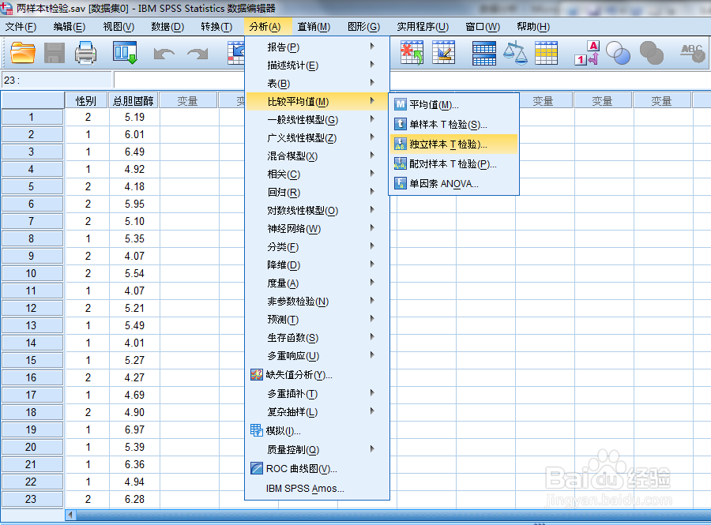Select the 性别 column header
This screenshot has height=525, width=711.
[x=86, y=100]
